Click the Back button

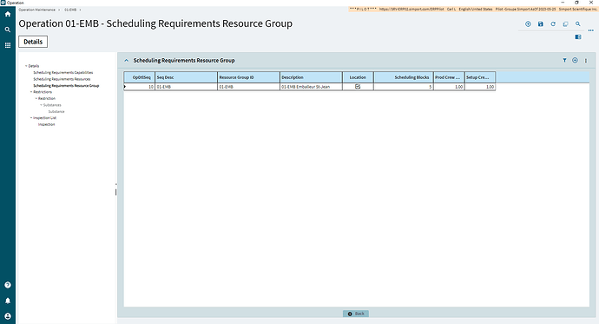click(x=356, y=314)
